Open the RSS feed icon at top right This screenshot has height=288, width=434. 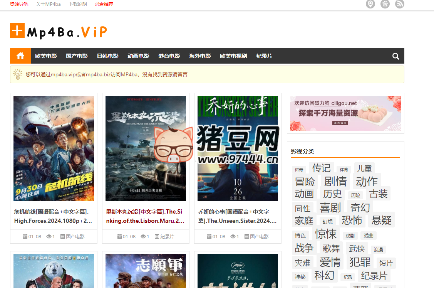399,4
